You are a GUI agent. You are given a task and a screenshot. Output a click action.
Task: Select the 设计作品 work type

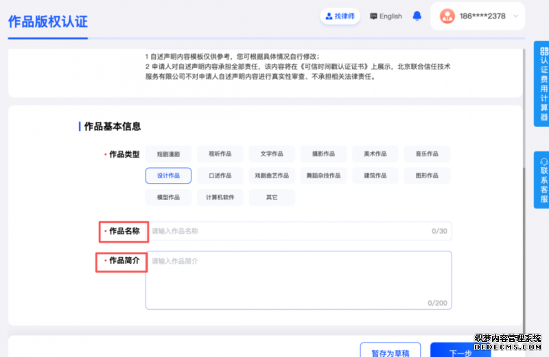point(168,175)
